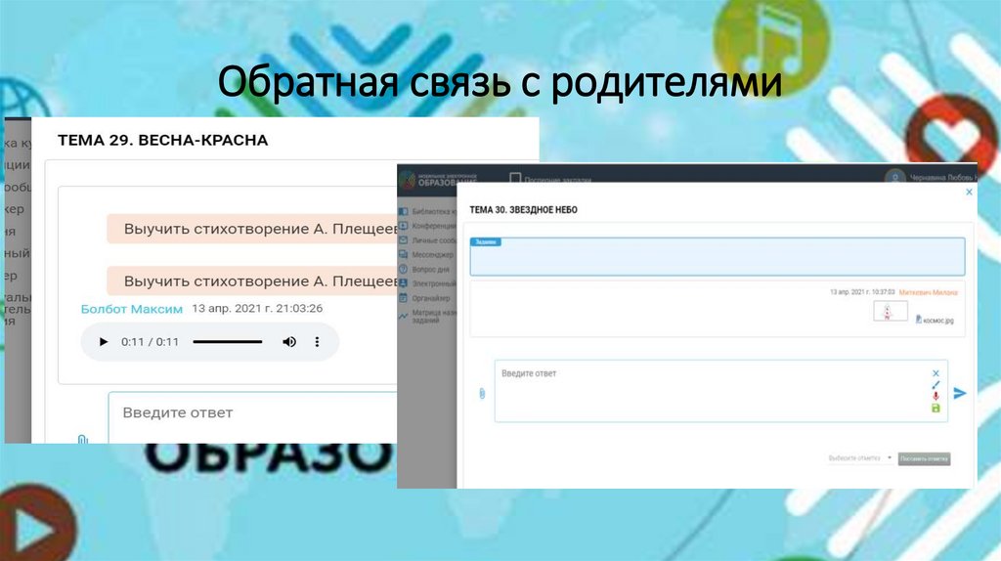Open the audio player three-dot menu
The width and height of the screenshot is (1001, 561).
click(318, 342)
